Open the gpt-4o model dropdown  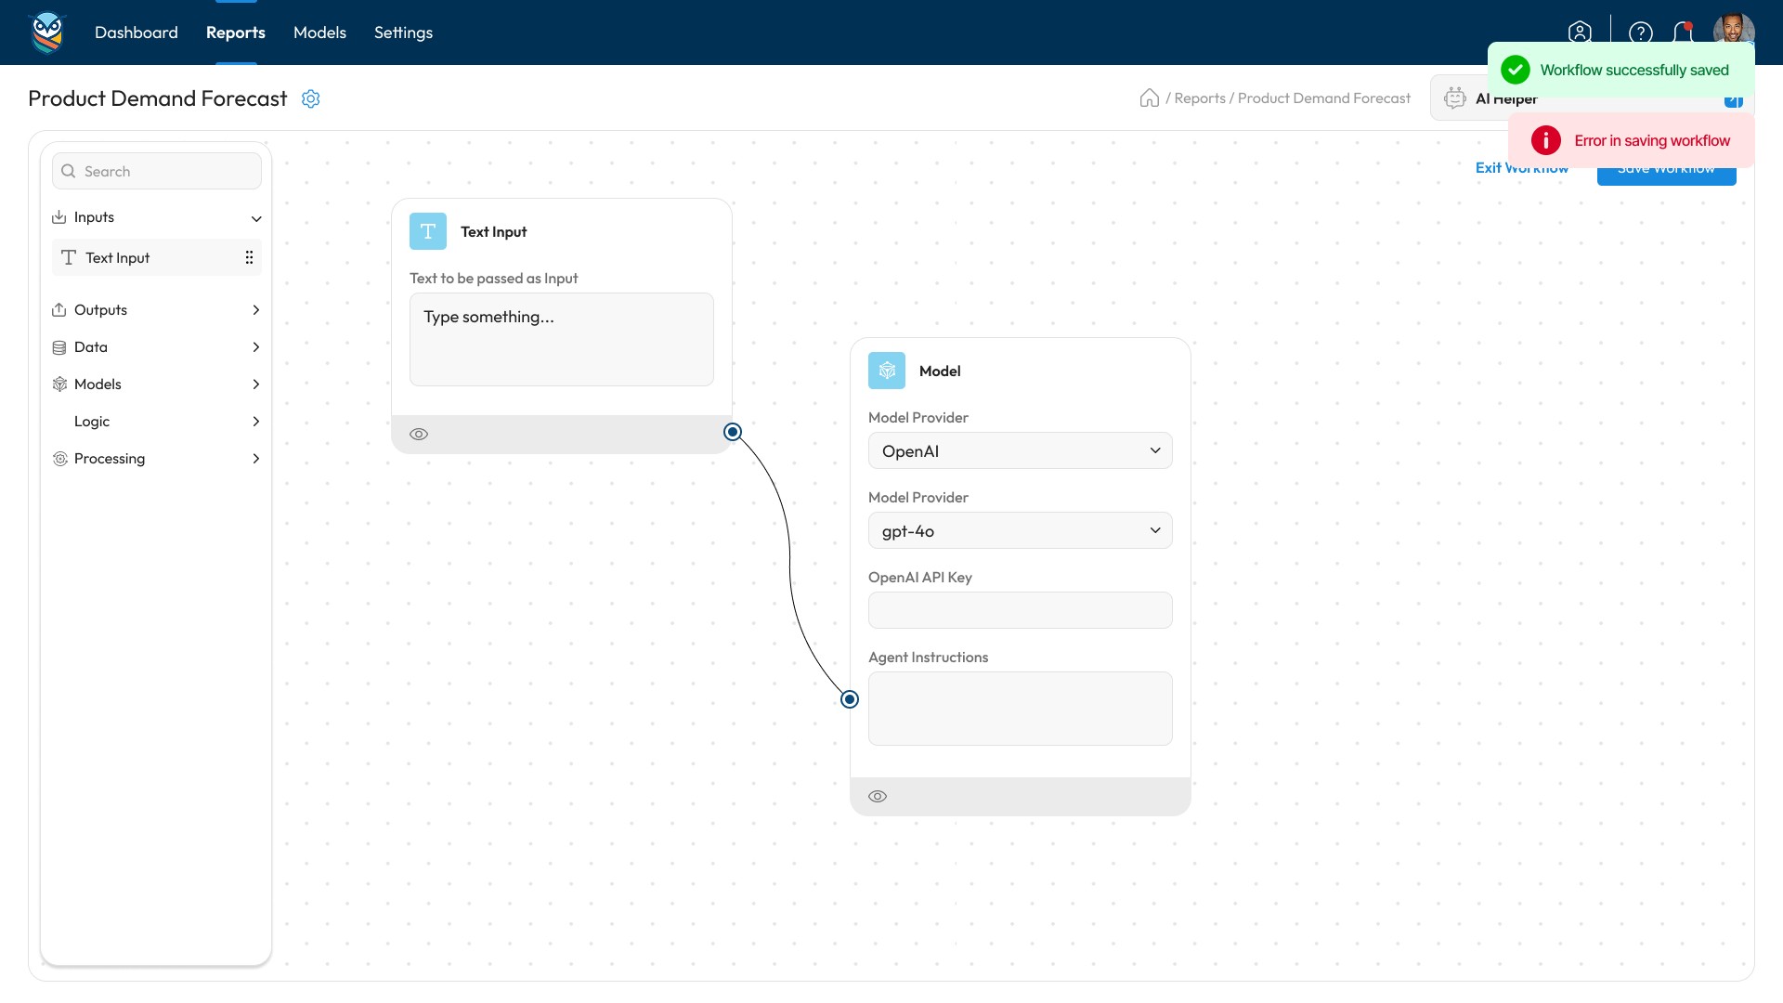1020,530
